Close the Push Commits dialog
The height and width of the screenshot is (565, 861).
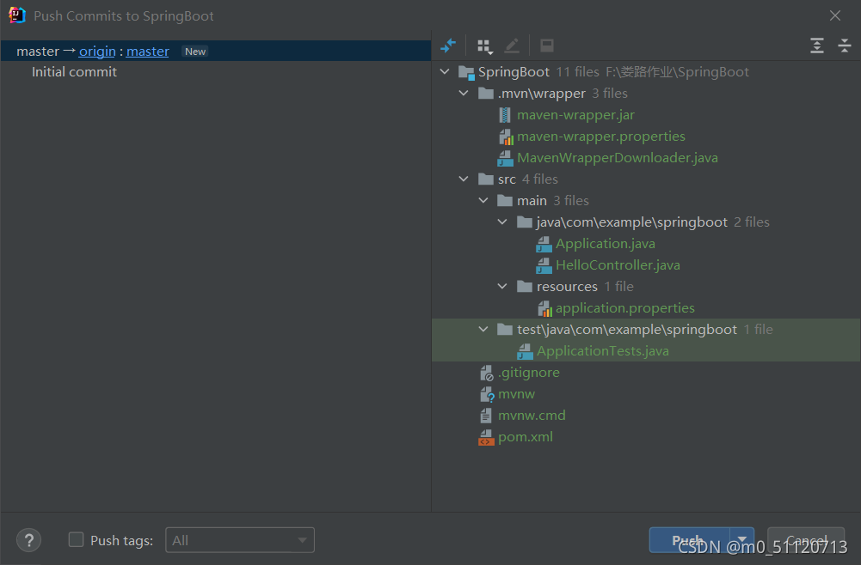click(834, 15)
